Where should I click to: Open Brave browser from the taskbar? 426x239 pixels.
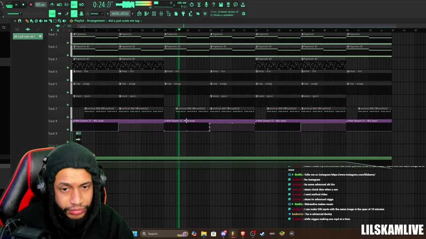(243, 234)
